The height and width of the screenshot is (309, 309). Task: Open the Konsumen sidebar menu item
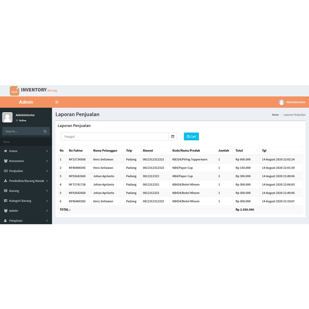(26, 161)
